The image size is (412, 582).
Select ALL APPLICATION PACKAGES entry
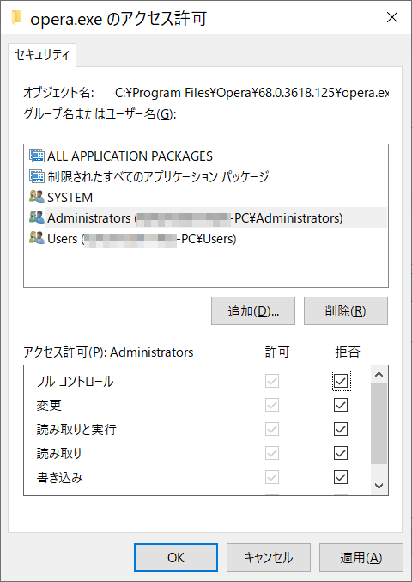(x=130, y=156)
